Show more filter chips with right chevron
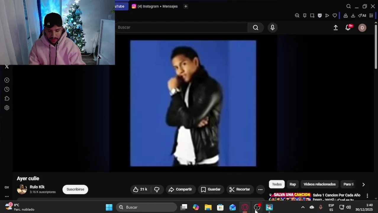 point(364,184)
